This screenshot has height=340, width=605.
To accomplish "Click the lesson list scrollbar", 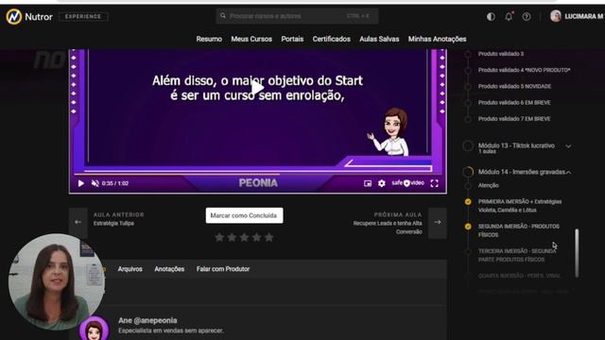I will coord(577,253).
